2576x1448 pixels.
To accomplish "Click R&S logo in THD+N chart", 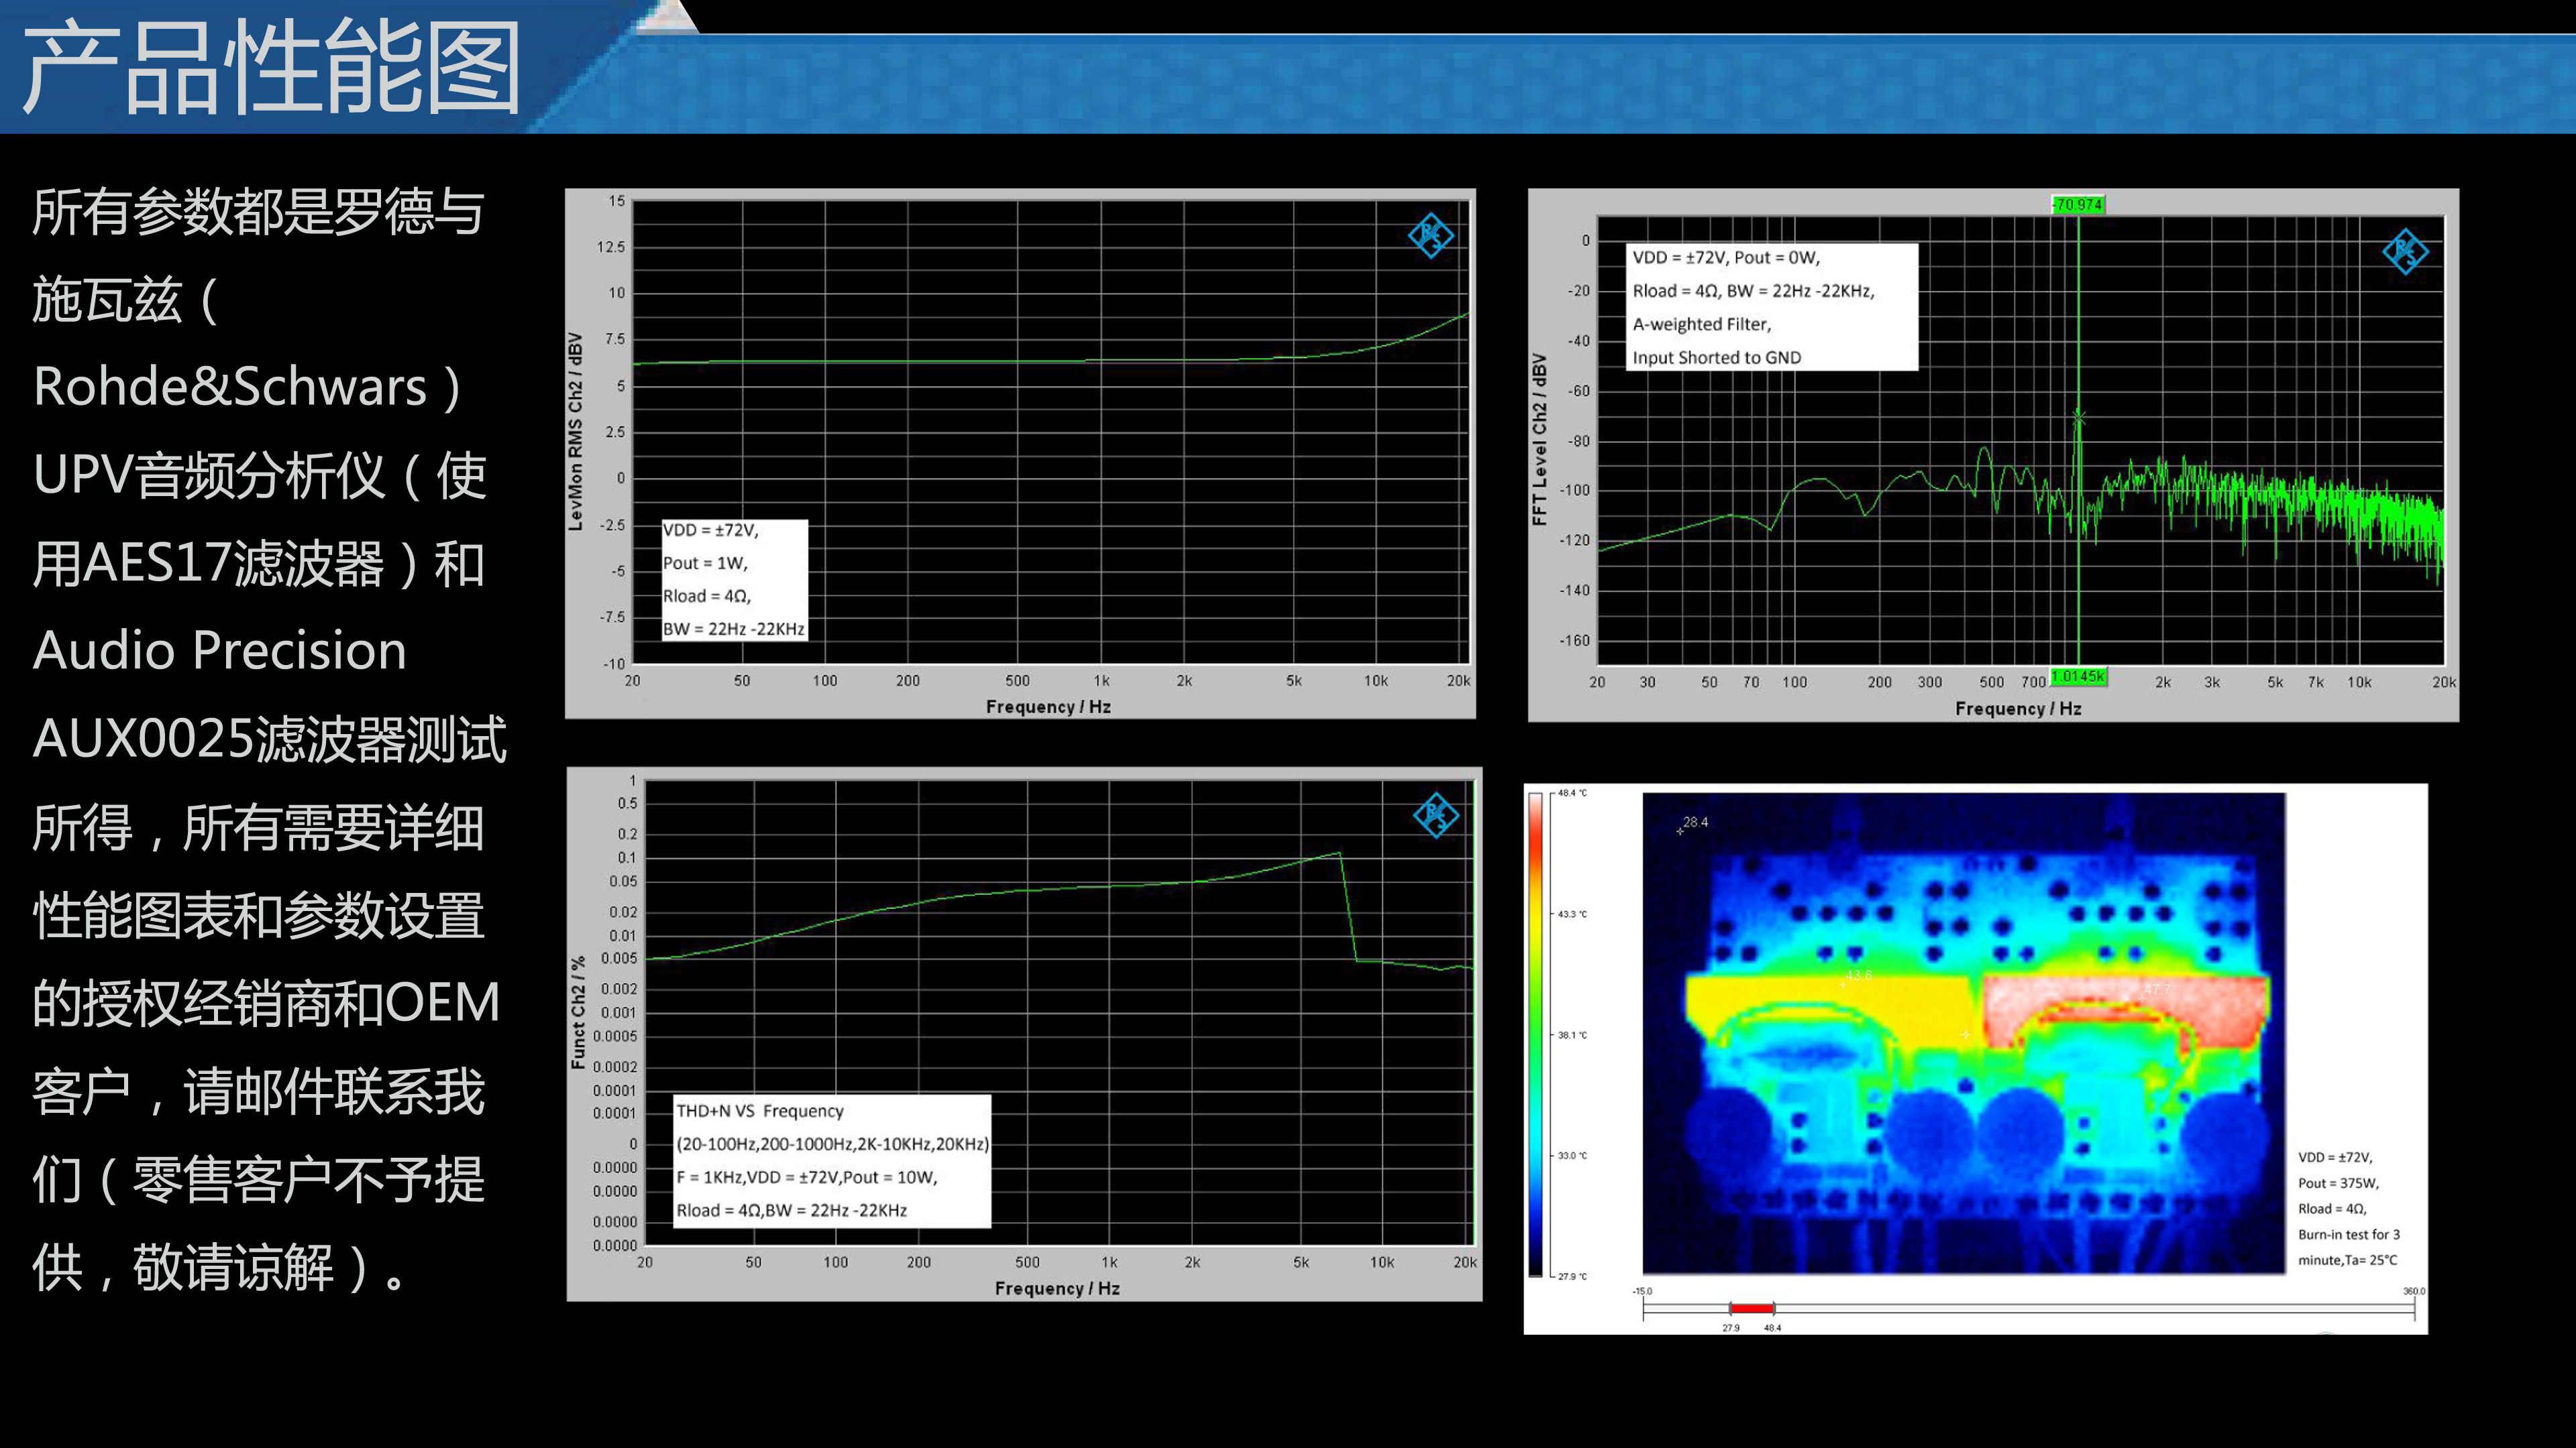I will coord(1436,815).
